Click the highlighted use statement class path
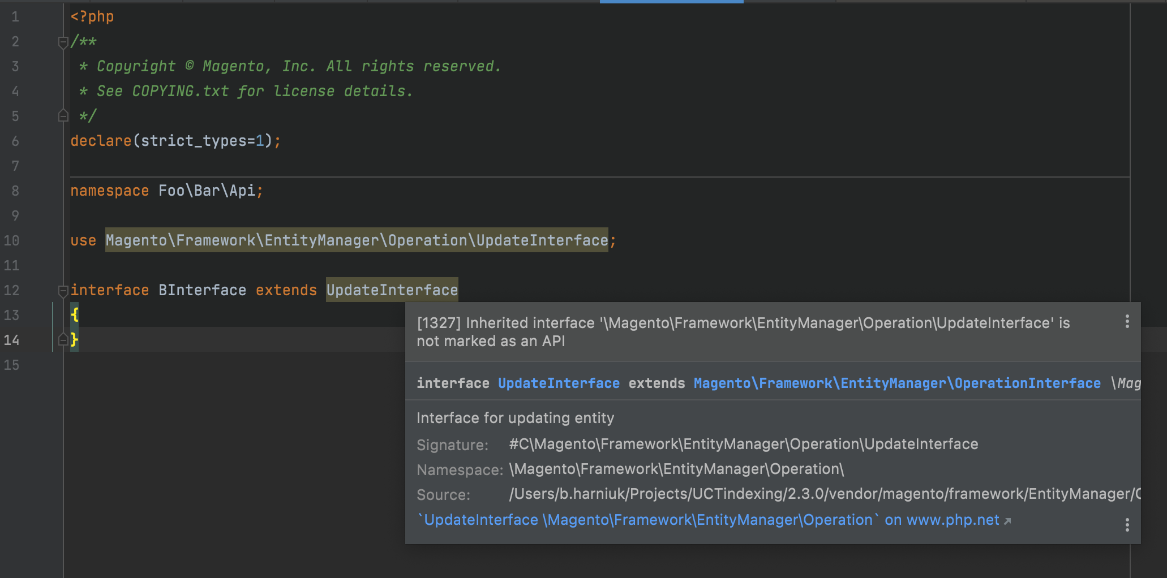The image size is (1167, 578). (x=357, y=240)
